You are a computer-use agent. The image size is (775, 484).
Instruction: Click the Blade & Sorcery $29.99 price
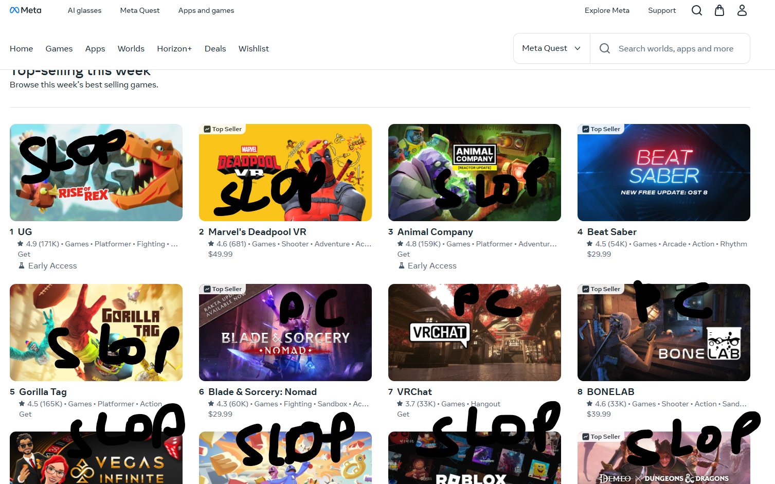pyautogui.click(x=220, y=414)
